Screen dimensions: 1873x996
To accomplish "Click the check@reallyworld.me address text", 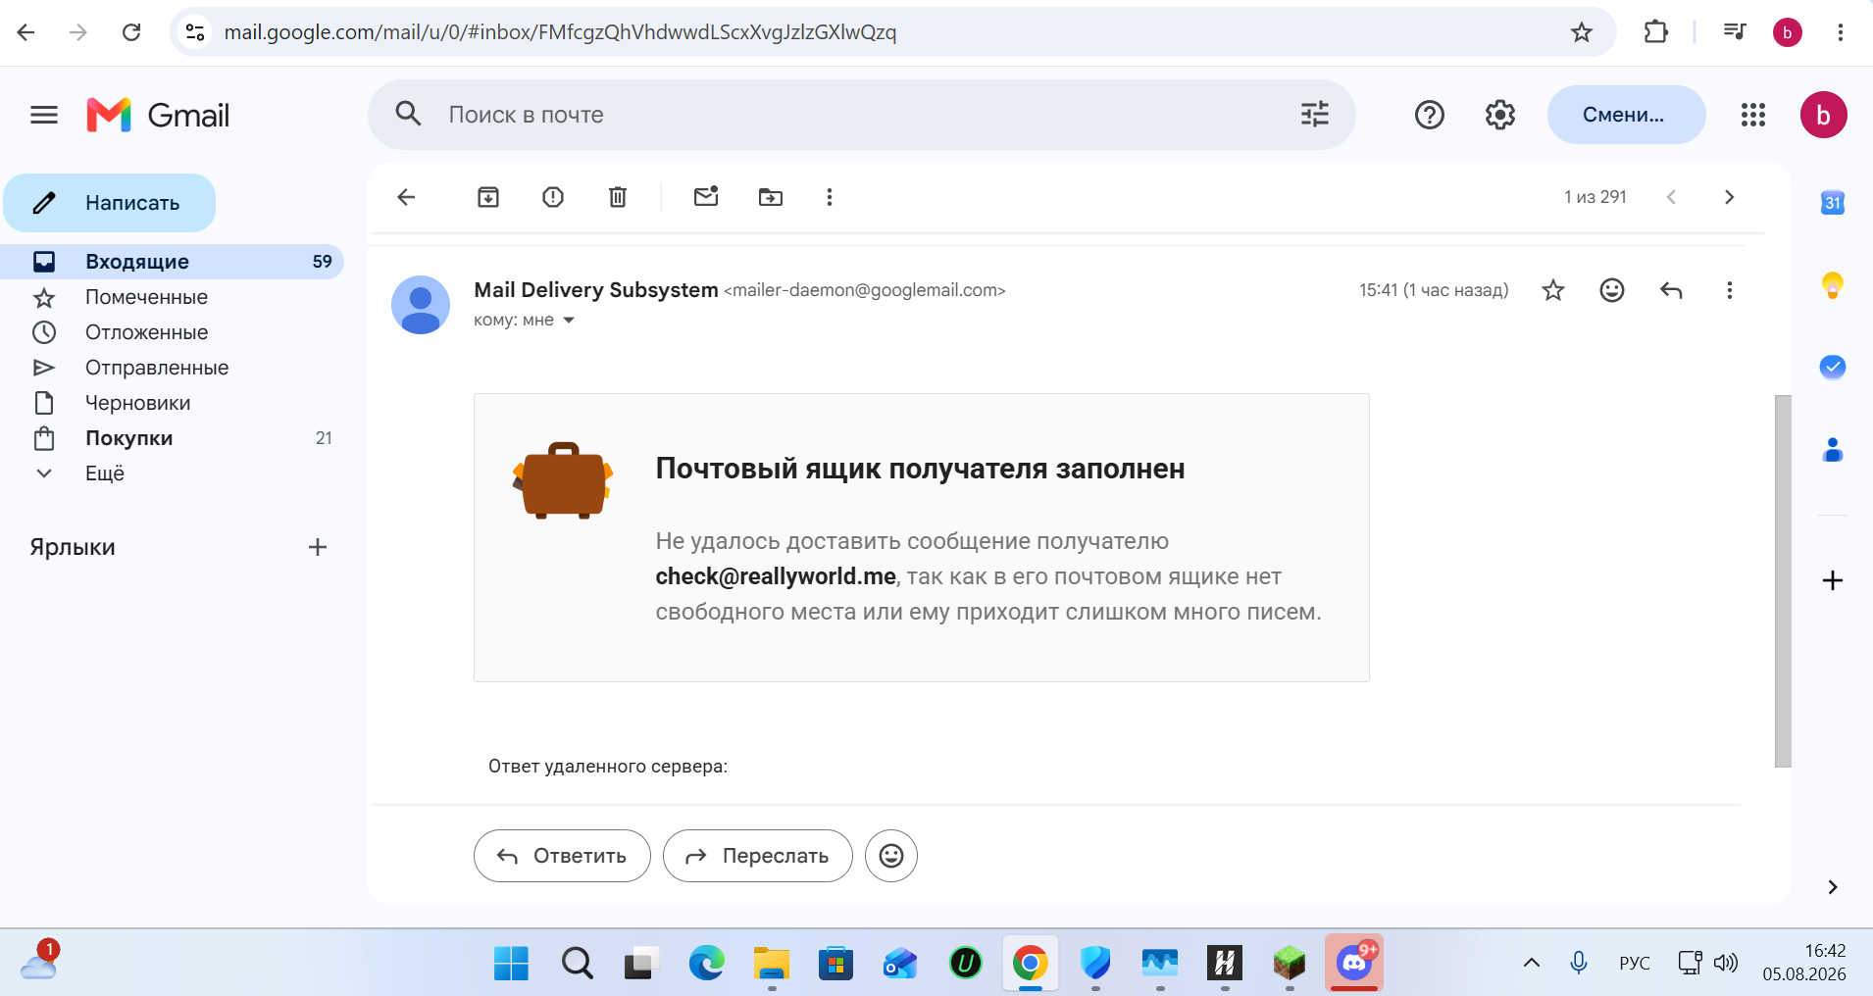I will coord(776,576).
